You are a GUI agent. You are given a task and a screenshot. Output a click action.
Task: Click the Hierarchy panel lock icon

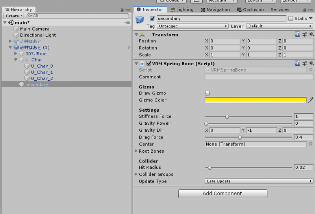pyautogui.click(x=122, y=9)
